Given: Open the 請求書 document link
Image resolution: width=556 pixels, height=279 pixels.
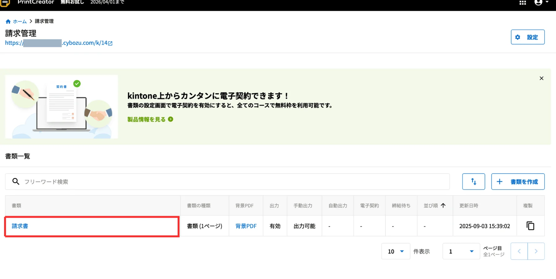Looking at the screenshot, I should pyautogui.click(x=20, y=226).
